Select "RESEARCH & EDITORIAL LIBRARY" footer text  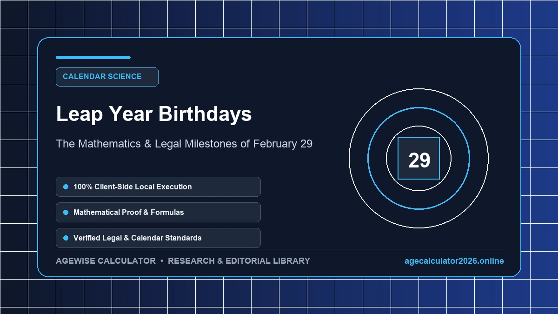pos(239,261)
